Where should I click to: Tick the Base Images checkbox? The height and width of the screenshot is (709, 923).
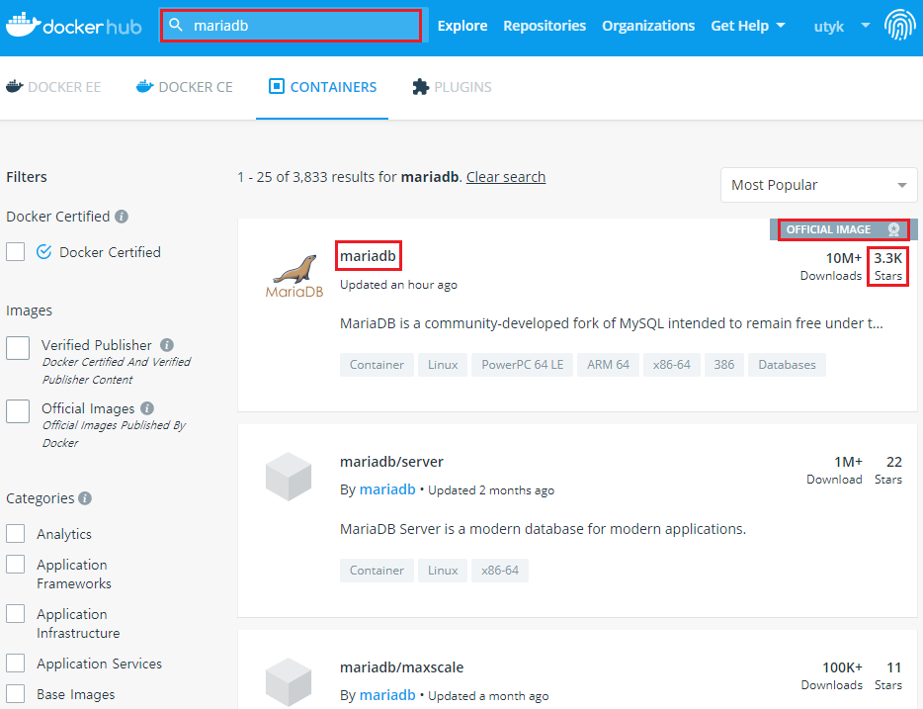[15, 694]
